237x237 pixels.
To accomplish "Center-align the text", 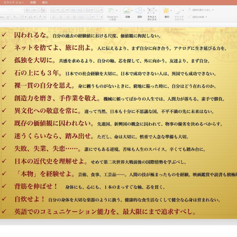I will [x=61, y=17].
